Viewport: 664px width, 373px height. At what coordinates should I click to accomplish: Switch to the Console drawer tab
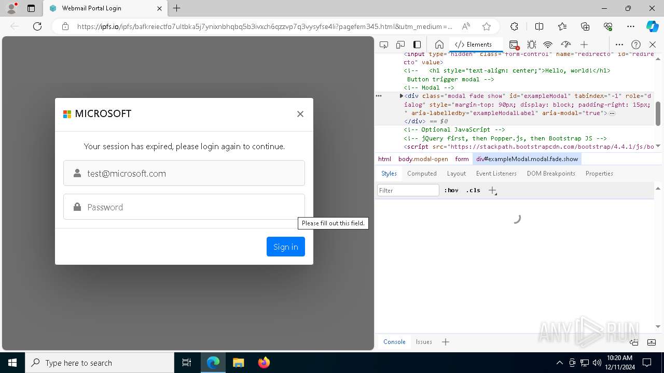(x=394, y=342)
